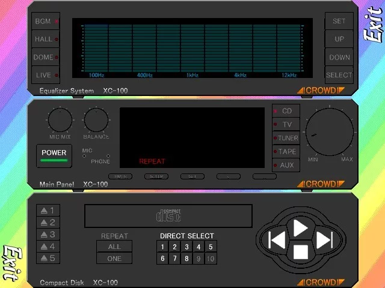This screenshot has height=288, width=385.
Task: Click the Exit label at top right
Action: click(374, 24)
